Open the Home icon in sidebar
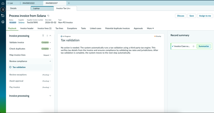The width and height of the screenshot is (214, 113). [x=3, y=3]
